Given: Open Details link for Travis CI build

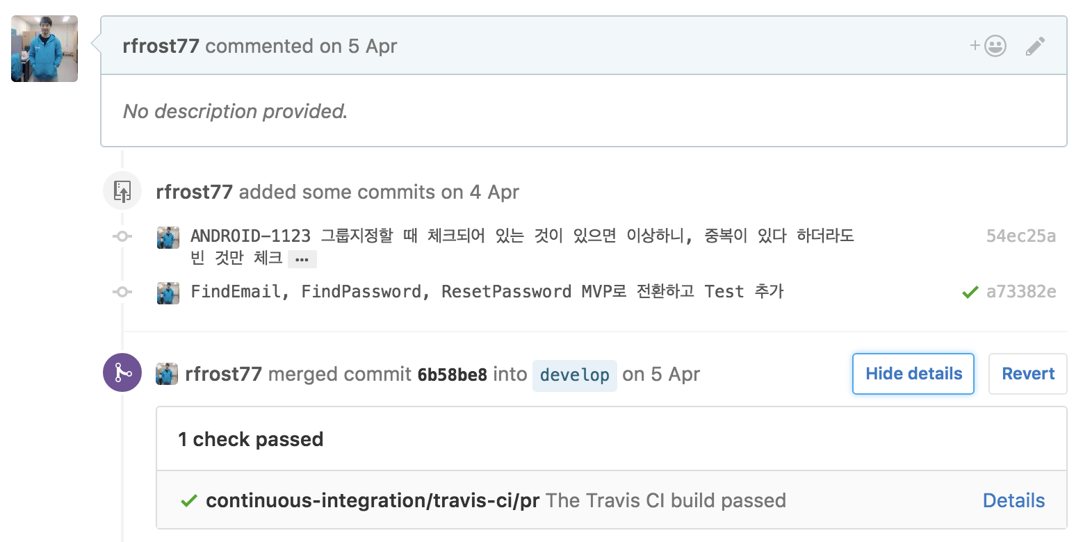Looking at the screenshot, I should tap(1013, 501).
